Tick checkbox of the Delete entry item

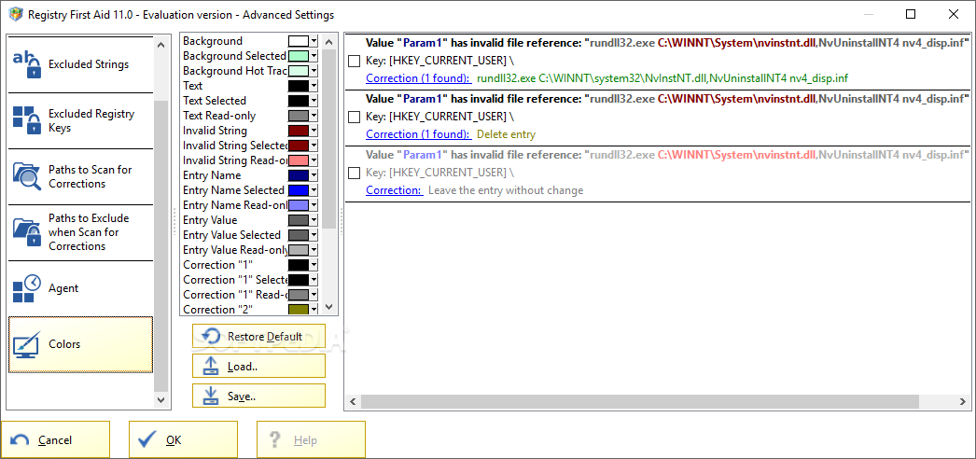point(354,117)
